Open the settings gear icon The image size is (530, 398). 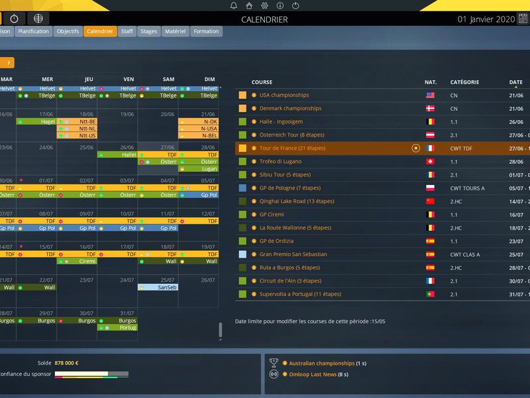(x=264, y=6)
